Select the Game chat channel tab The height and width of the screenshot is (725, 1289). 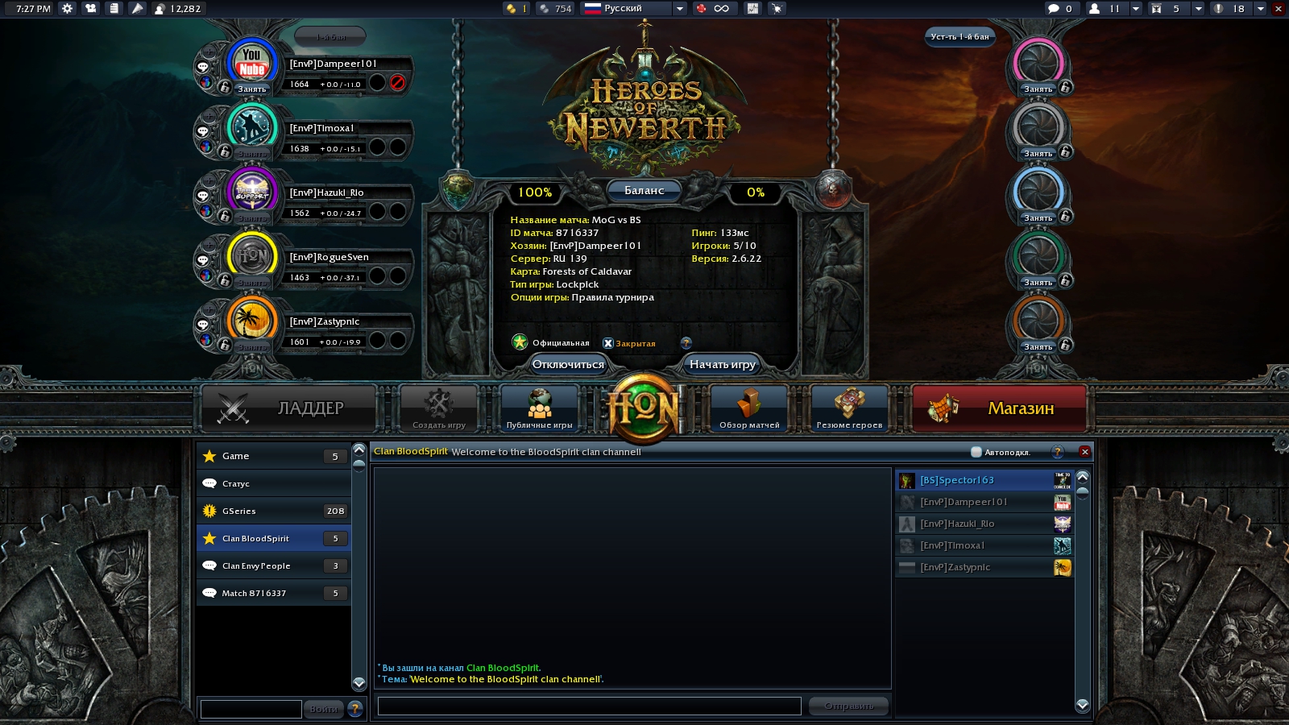pos(274,456)
